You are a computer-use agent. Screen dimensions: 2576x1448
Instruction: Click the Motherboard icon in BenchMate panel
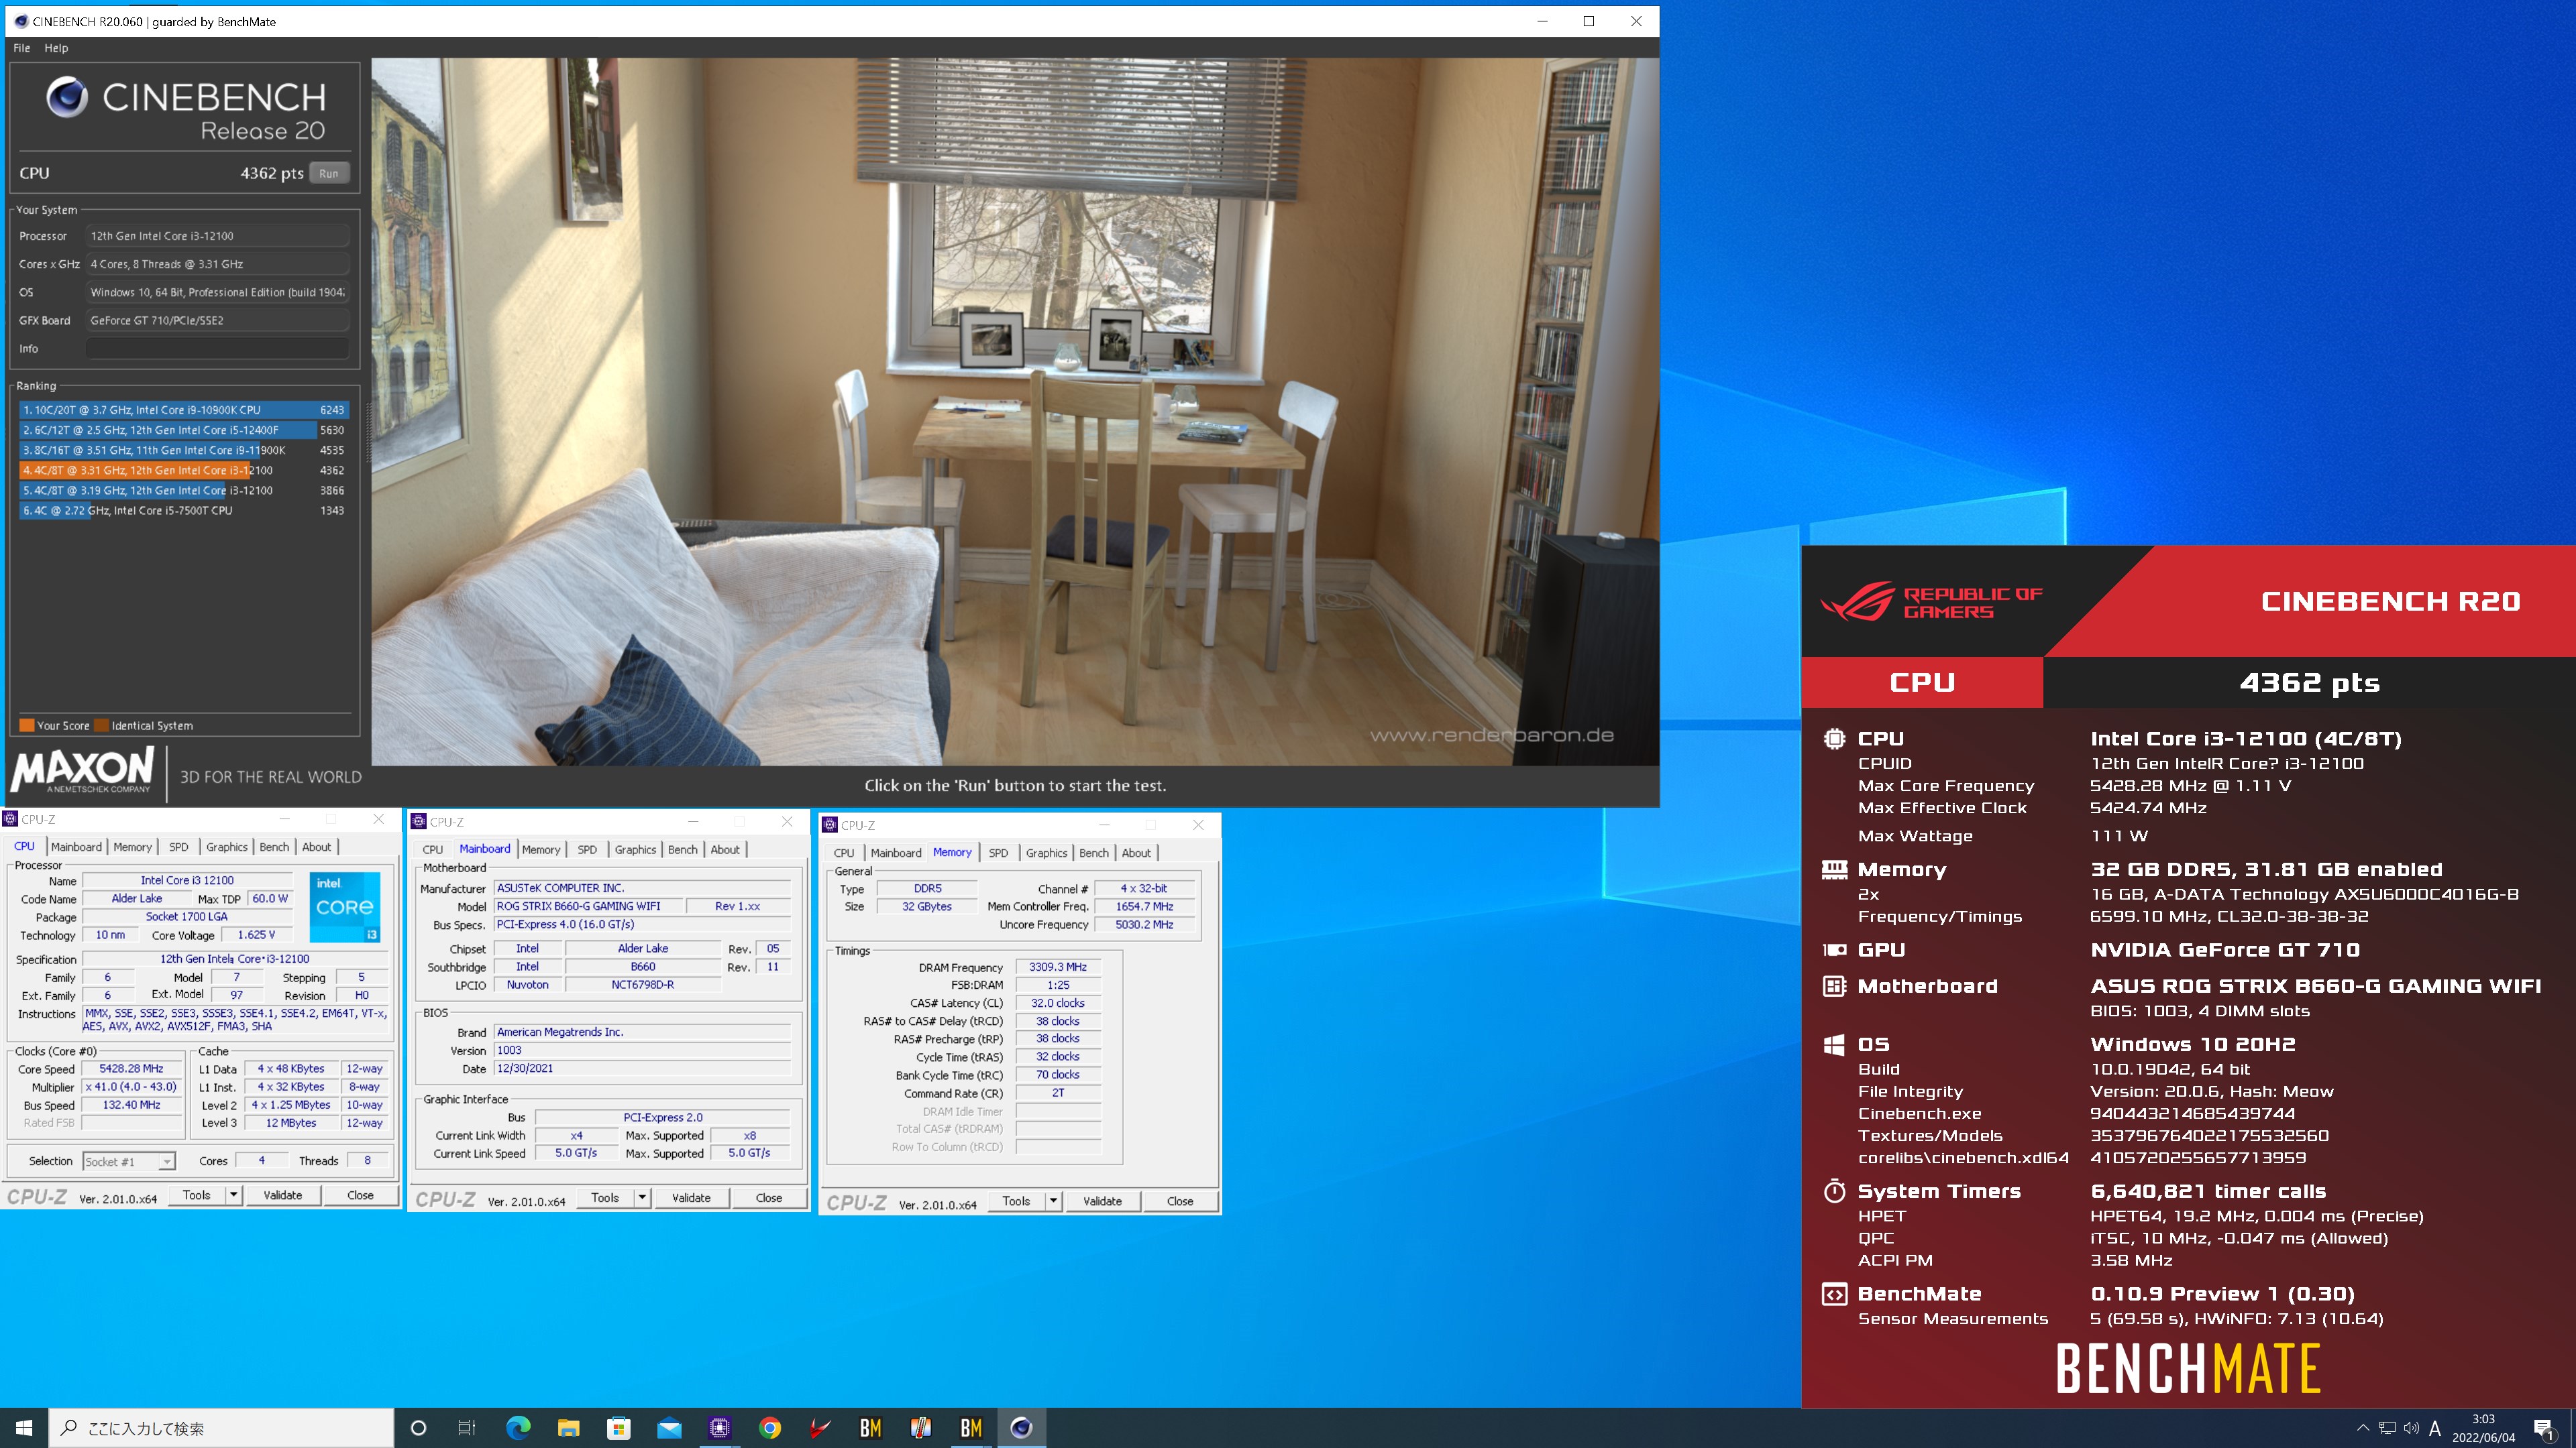click(1834, 986)
